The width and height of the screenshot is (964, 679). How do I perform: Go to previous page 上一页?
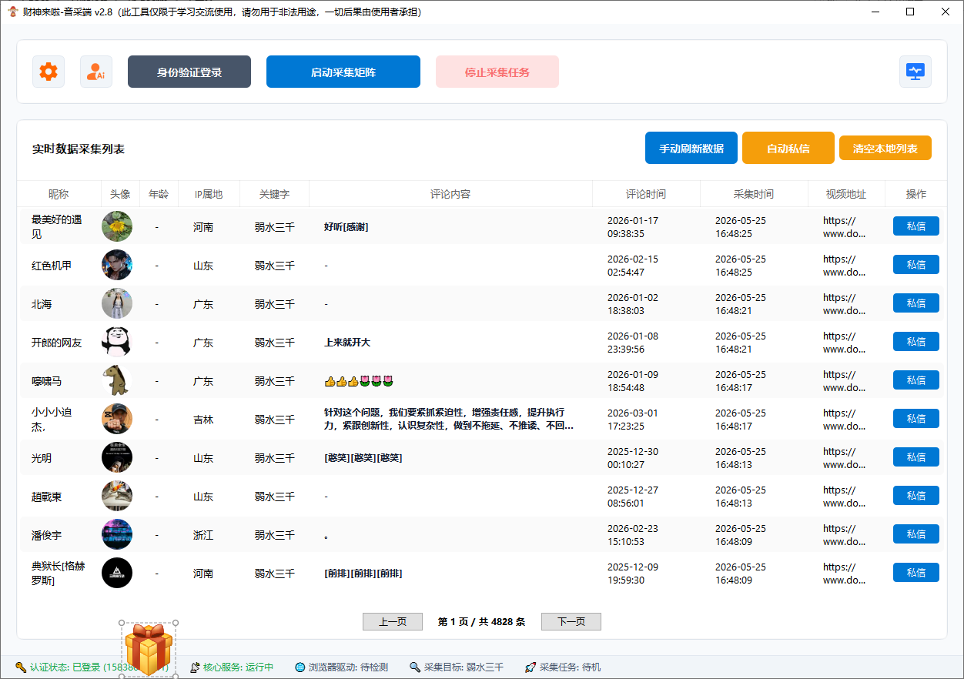coord(393,621)
